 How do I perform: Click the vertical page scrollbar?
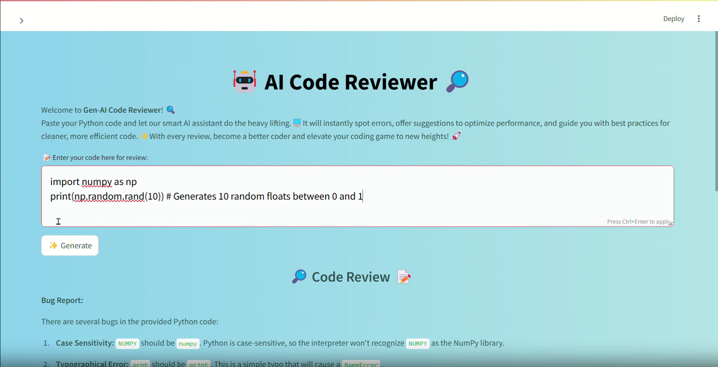(716, 112)
